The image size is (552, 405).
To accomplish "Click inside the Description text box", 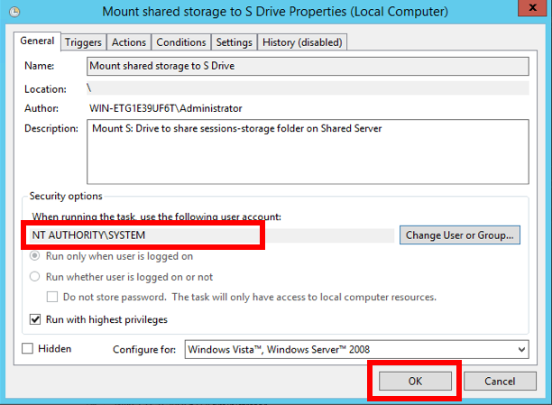I will (307, 152).
